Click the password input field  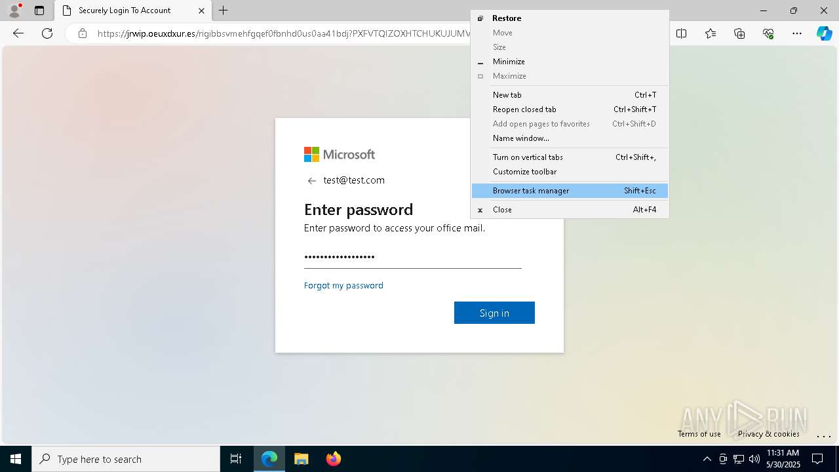tap(413, 257)
